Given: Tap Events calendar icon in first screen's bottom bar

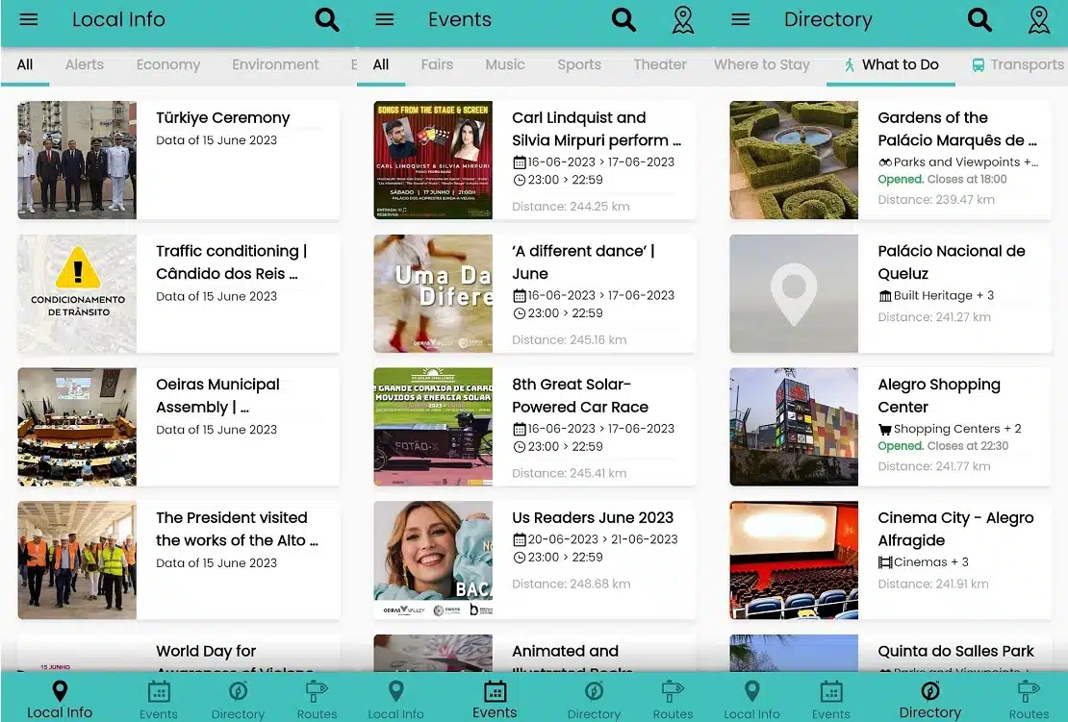Looking at the screenshot, I should click(159, 692).
